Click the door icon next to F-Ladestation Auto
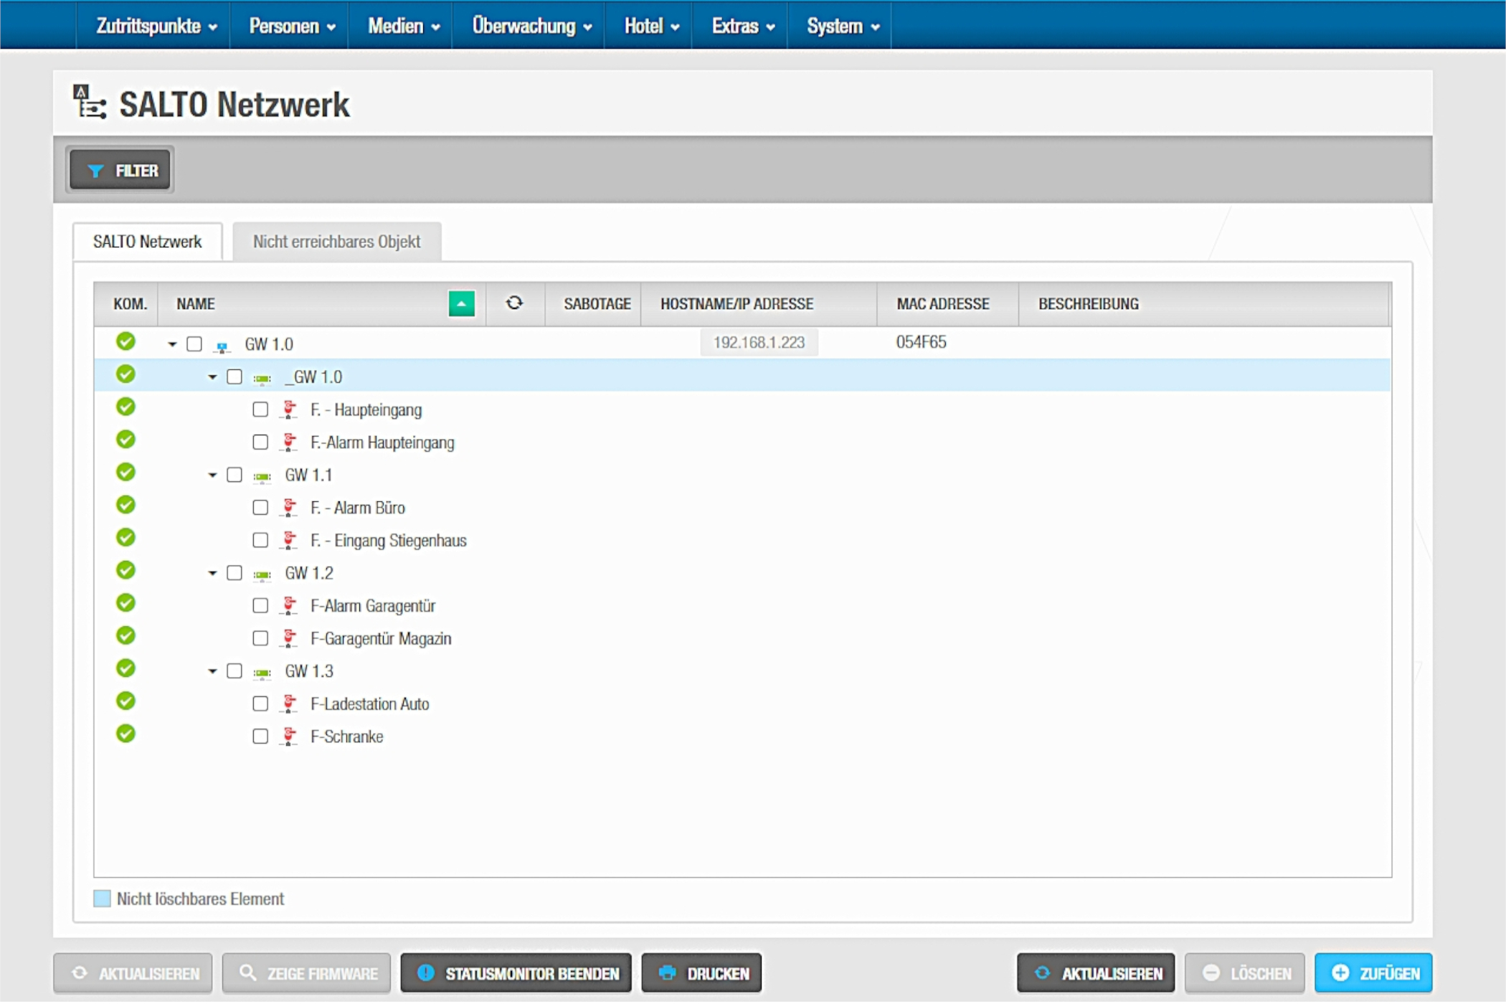The height and width of the screenshot is (1004, 1506). [x=289, y=704]
